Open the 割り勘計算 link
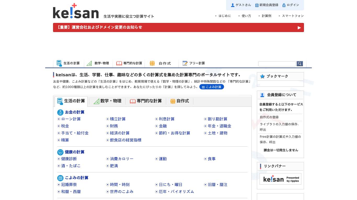 217,119
